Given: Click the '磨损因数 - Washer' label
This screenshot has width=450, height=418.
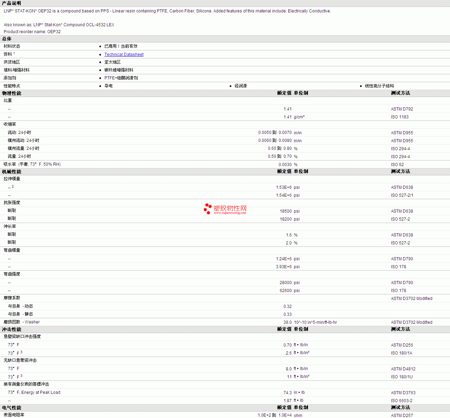Looking at the screenshot, I should pyautogui.click(x=21, y=322).
